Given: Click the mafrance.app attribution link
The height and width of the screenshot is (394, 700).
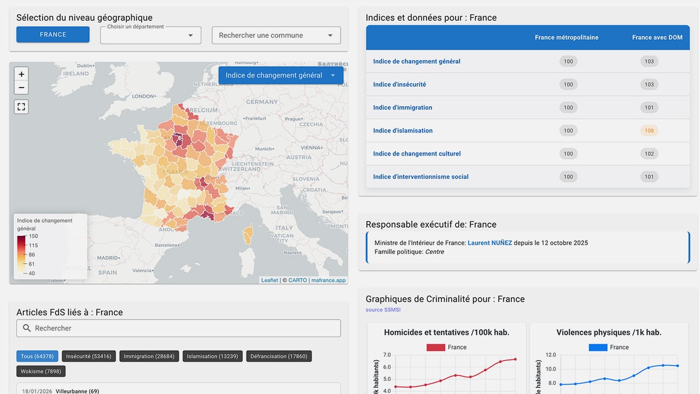Looking at the screenshot, I should (328, 280).
